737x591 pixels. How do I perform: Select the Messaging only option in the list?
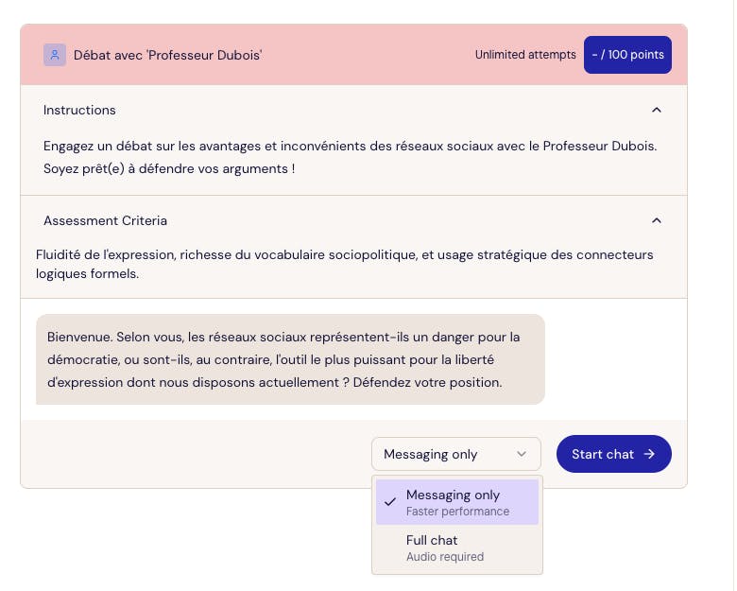[x=453, y=495]
